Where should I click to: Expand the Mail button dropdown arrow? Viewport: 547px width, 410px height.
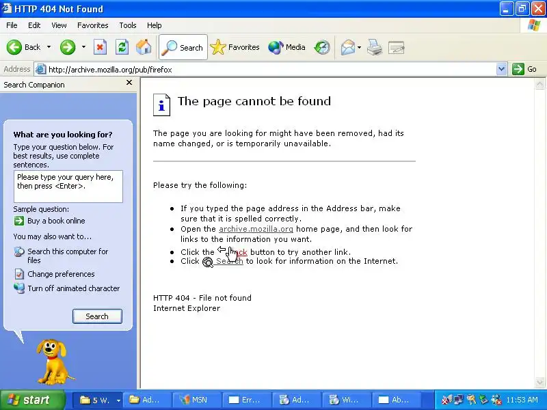360,47
